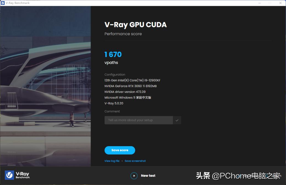Minimize the V-Ray Benchmark window

tap(260, 3)
